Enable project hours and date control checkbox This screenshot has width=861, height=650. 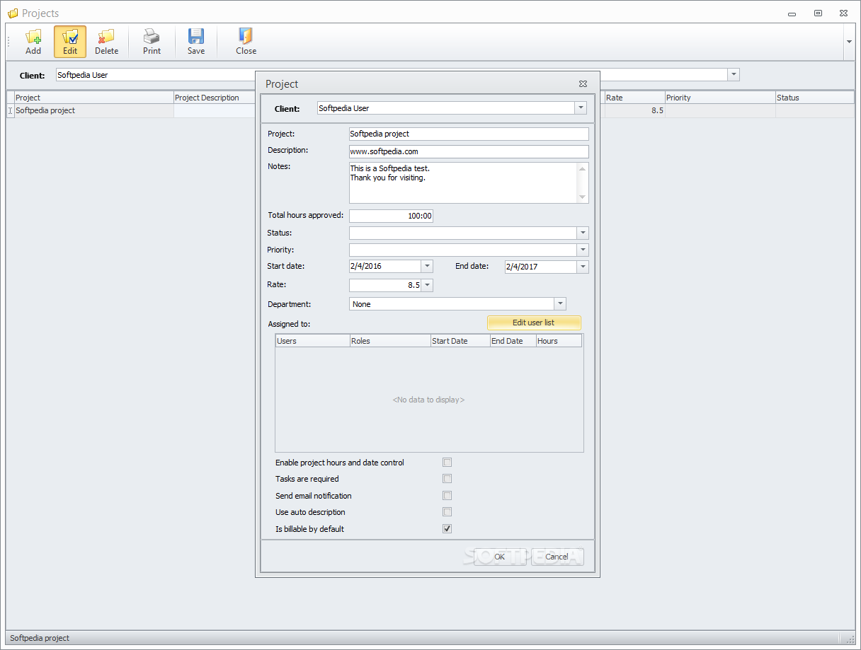(447, 463)
